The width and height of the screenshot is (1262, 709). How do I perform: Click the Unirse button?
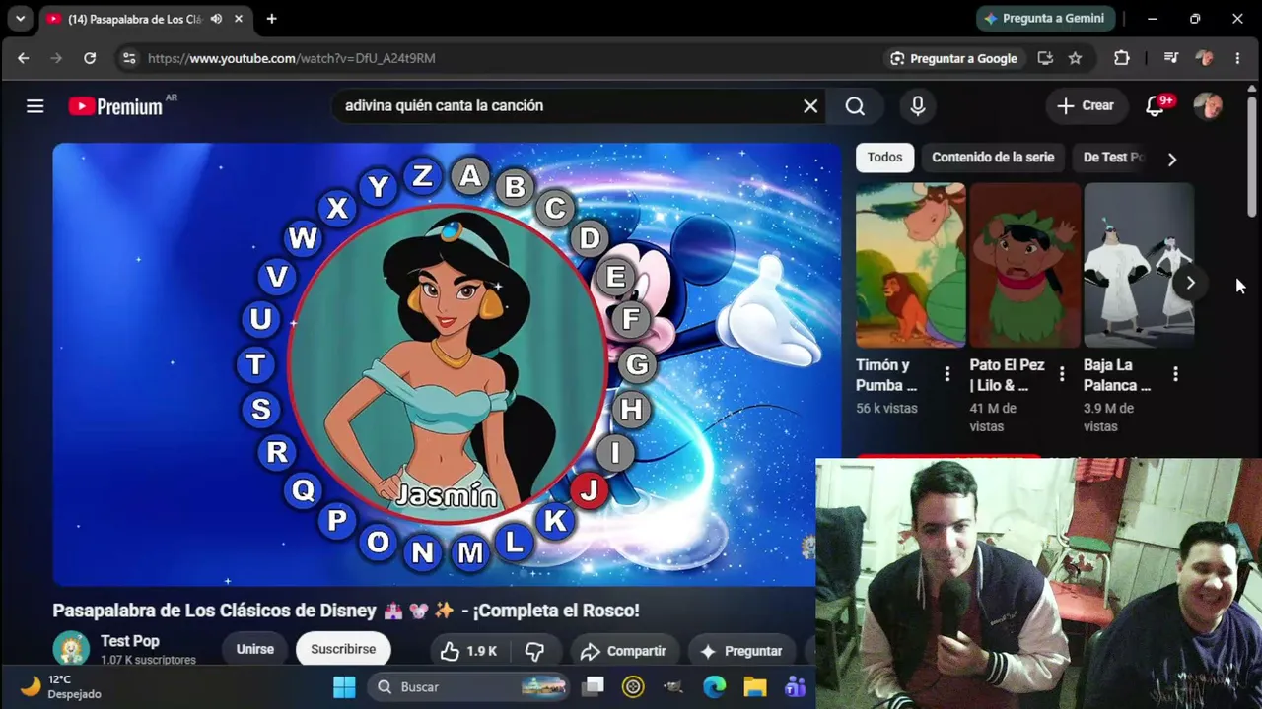pos(254,649)
